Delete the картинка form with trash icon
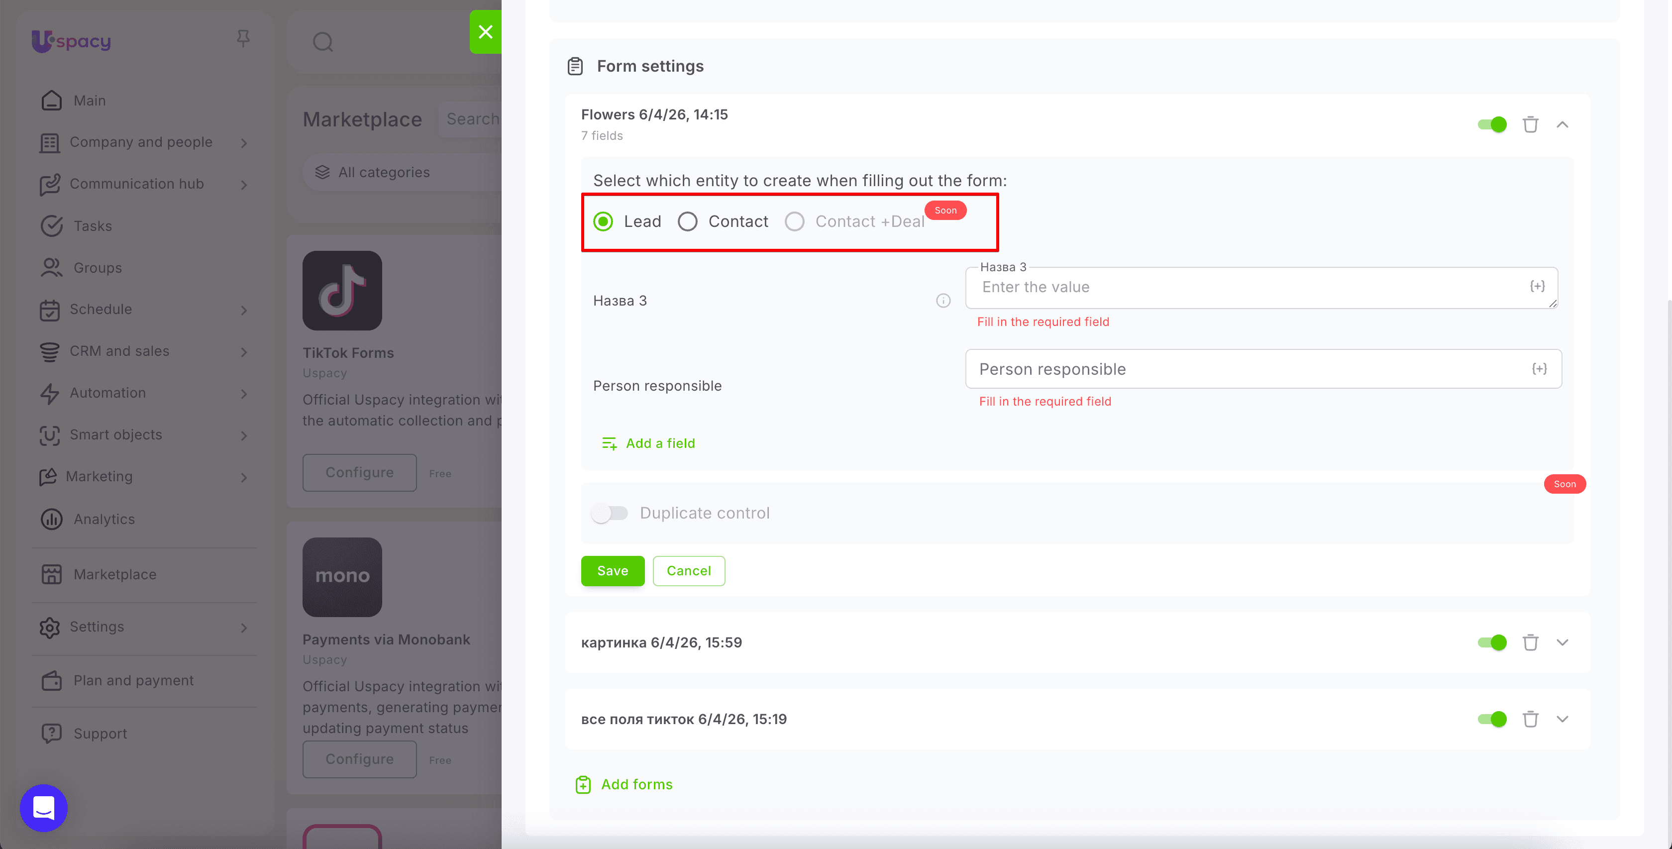This screenshot has width=1672, height=849. point(1531,642)
